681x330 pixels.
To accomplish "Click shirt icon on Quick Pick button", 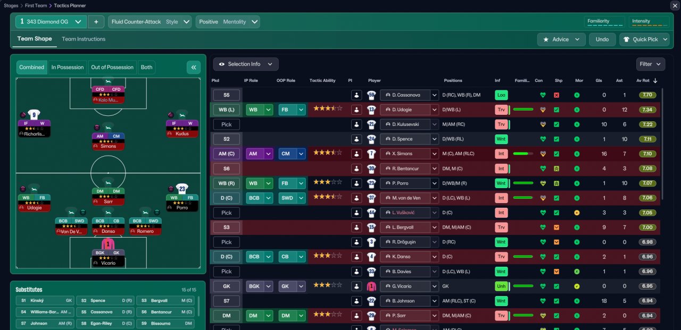I will 627,39.
